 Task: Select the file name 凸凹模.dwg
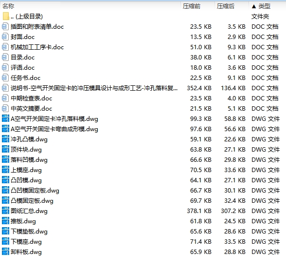click(x=26, y=180)
